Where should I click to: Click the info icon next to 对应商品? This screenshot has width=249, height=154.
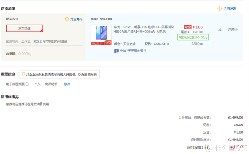point(67,19)
